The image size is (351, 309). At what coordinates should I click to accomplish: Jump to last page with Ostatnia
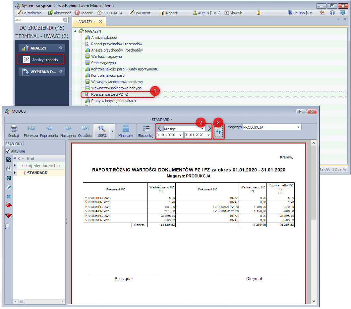[x=85, y=129]
